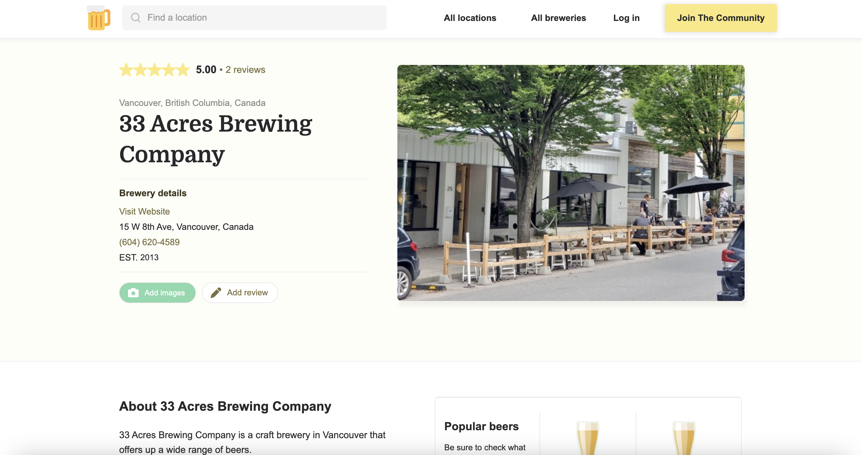
Task: Click the search magnifier icon
Action: point(135,18)
